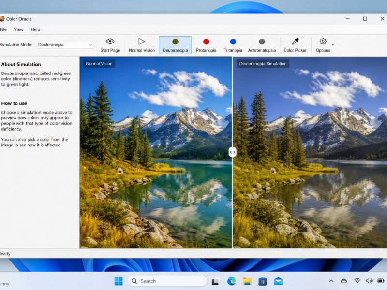Viewport: 387px width, 290px height.
Task: Minimize the Color Oracle window
Action: click(348, 19)
